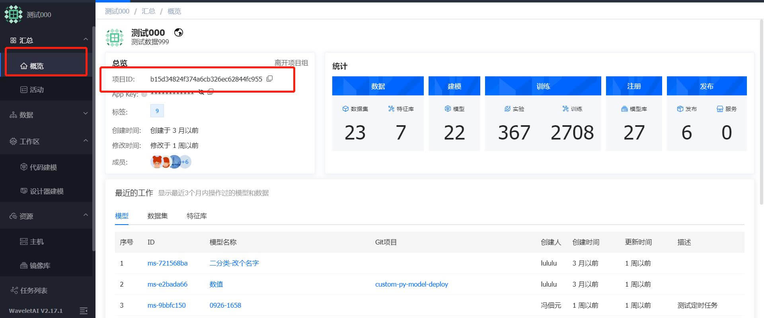Collapse the 汇总 sidebar section
The width and height of the screenshot is (764, 318).
86,39
